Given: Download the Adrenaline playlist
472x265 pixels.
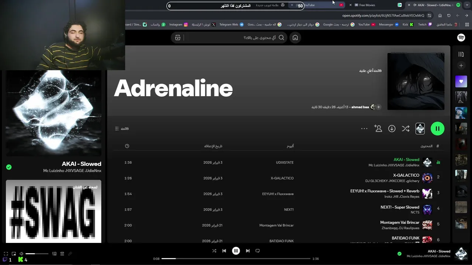Looking at the screenshot, I should point(392,128).
